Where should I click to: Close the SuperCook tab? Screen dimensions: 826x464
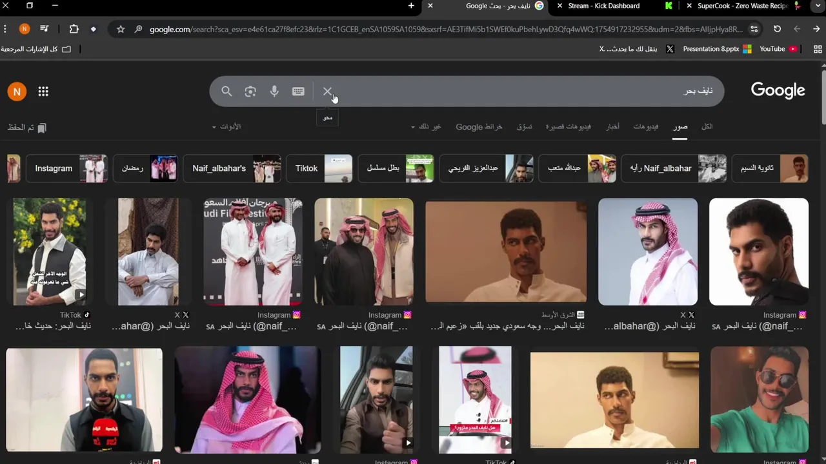click(x=689, y=6)
